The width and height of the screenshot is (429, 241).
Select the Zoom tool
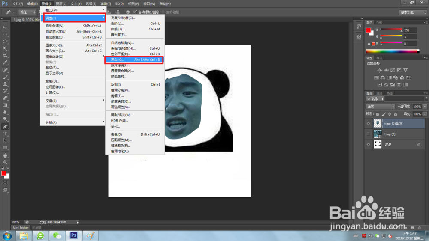[x=5, y=162]
